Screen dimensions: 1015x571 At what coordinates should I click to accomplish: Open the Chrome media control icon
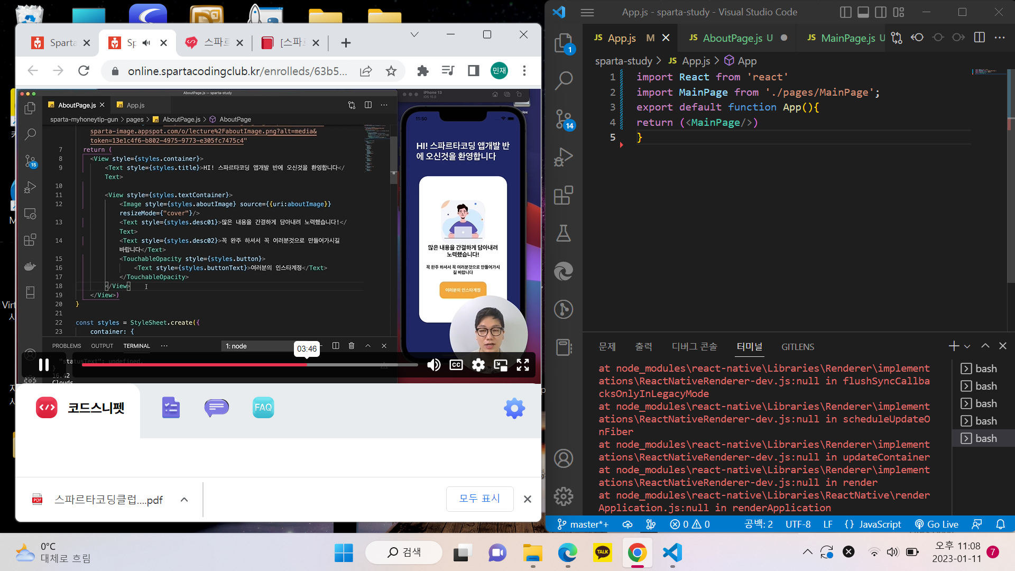448,71
